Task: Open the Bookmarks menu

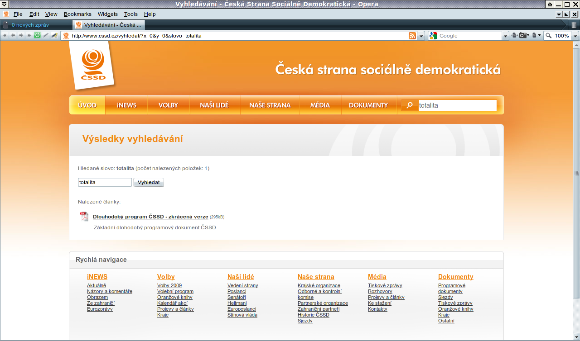Action: (x=77, y=14)
